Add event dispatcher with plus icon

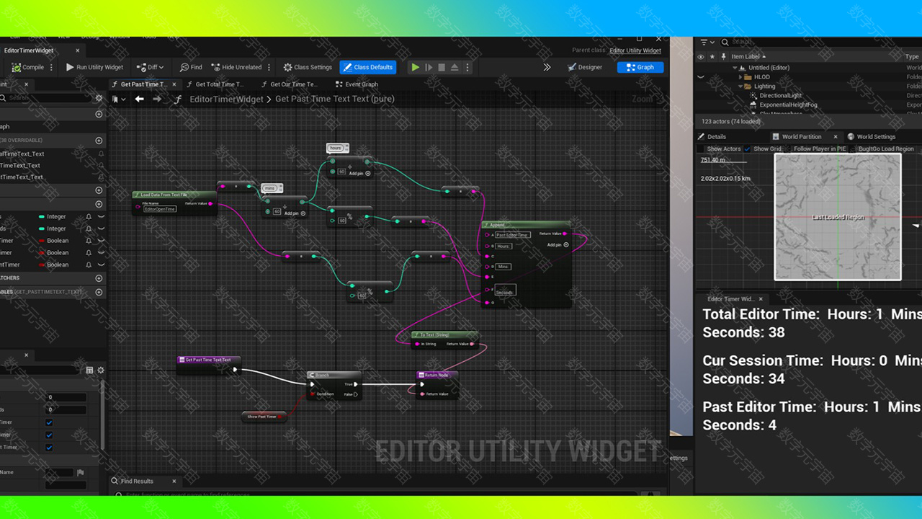click(99, 278)
